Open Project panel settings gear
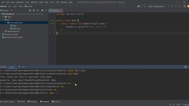 pyautogui.click(x=42, y=11)
